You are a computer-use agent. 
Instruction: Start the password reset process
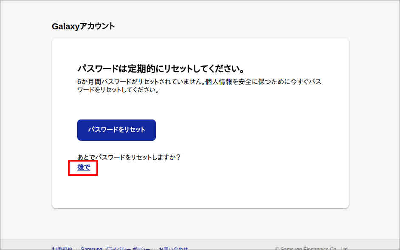[x=116, y=130]
